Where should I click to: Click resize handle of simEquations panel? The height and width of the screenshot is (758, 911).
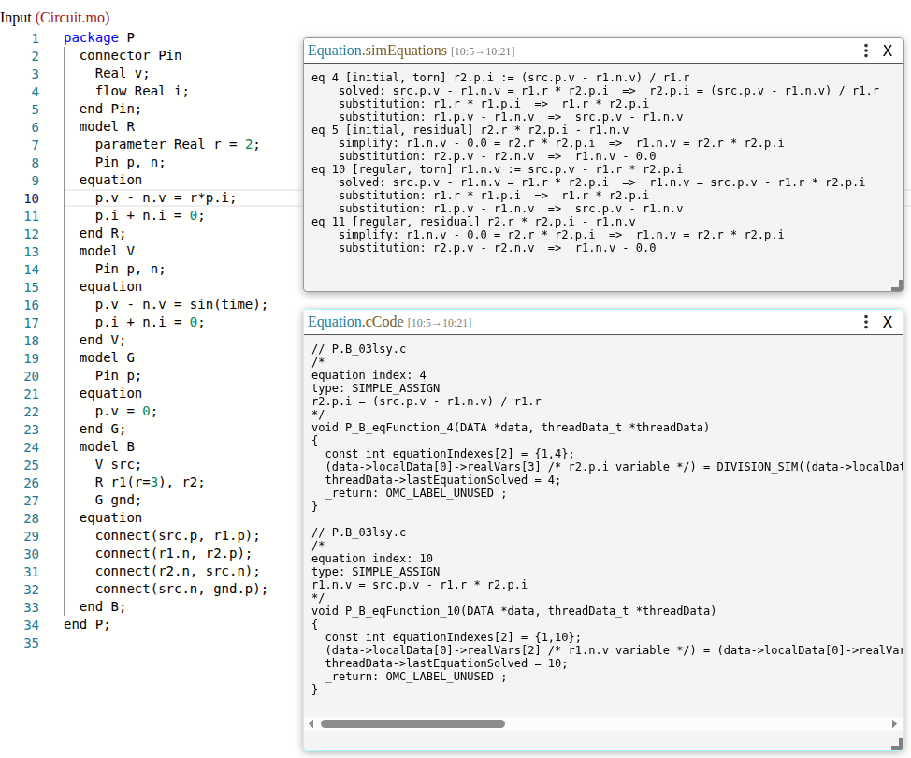897,285
